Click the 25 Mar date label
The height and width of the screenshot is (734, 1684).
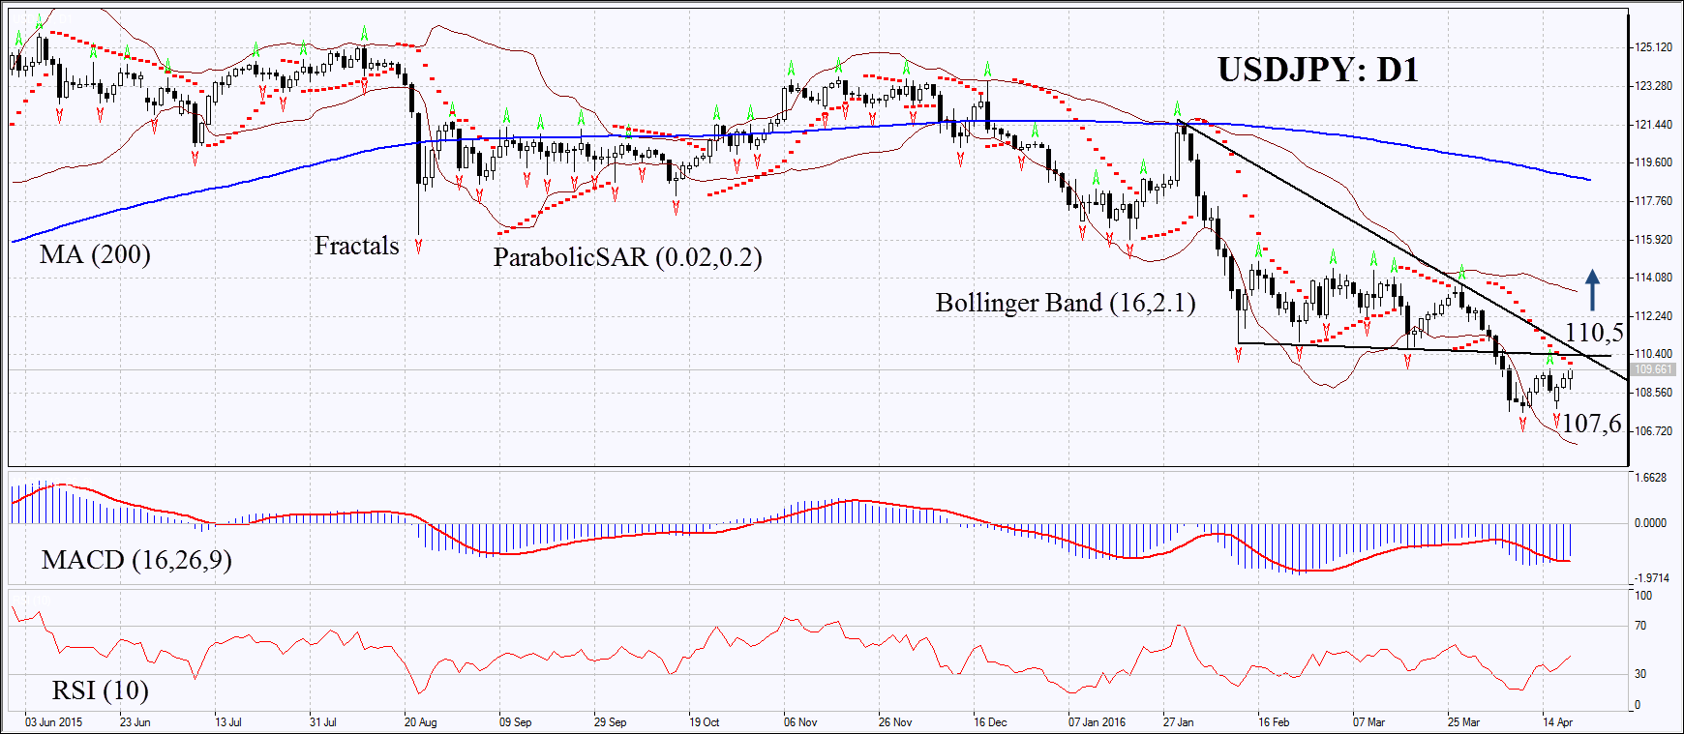click(x=1463, y=722)
